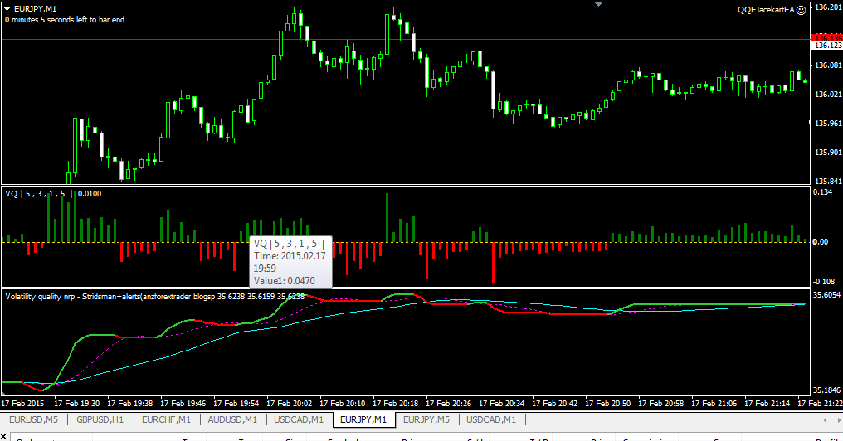Click the EURJPY,M1 chart title text
This screenshot has width=843, height=441.
coord(35,9)
